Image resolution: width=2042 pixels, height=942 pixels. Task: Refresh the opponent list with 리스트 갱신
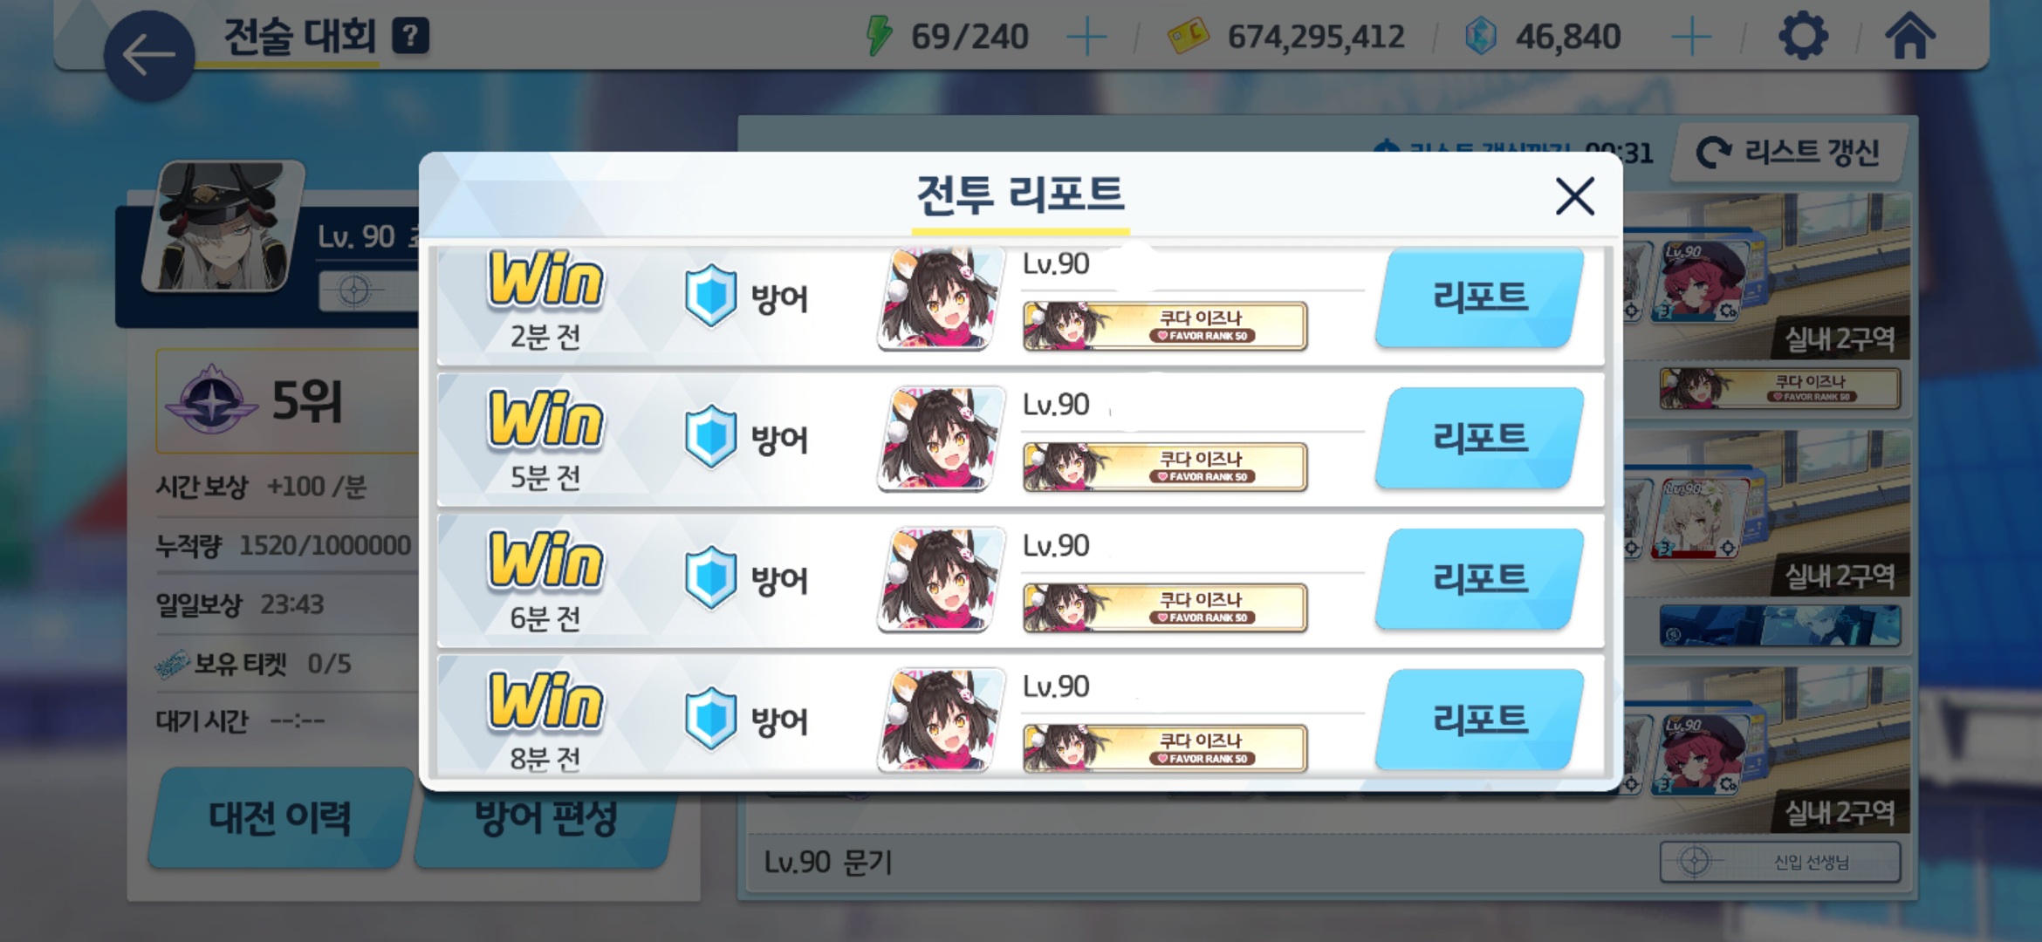(1789, 153)
